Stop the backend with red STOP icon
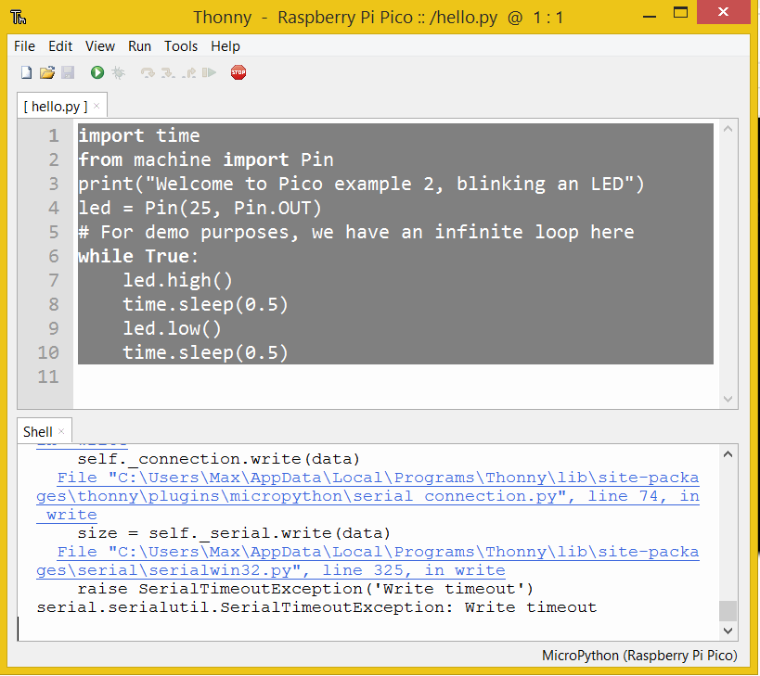This screenshot has width=760, height=676. click(238, 72)
